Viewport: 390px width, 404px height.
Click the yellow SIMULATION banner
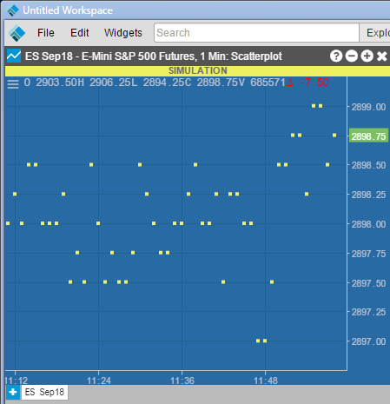198,70
